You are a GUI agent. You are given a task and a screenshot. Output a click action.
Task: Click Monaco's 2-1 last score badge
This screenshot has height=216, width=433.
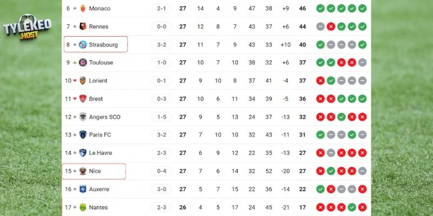162,9
